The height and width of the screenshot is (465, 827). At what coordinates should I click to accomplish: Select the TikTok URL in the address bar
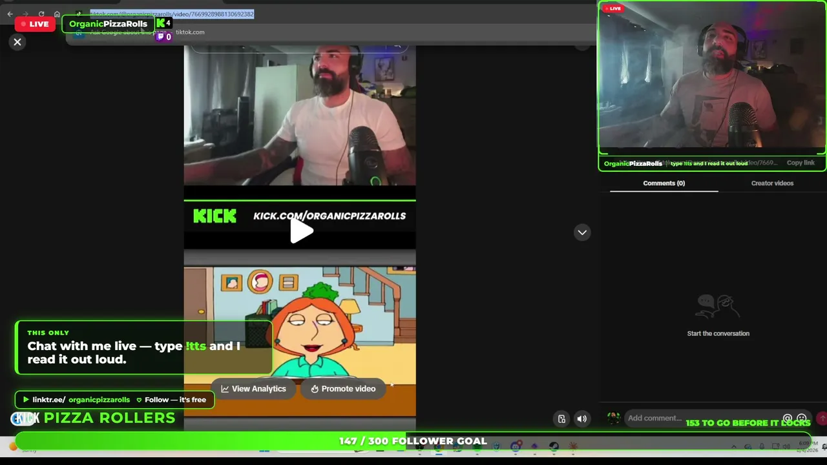(172, 14)
